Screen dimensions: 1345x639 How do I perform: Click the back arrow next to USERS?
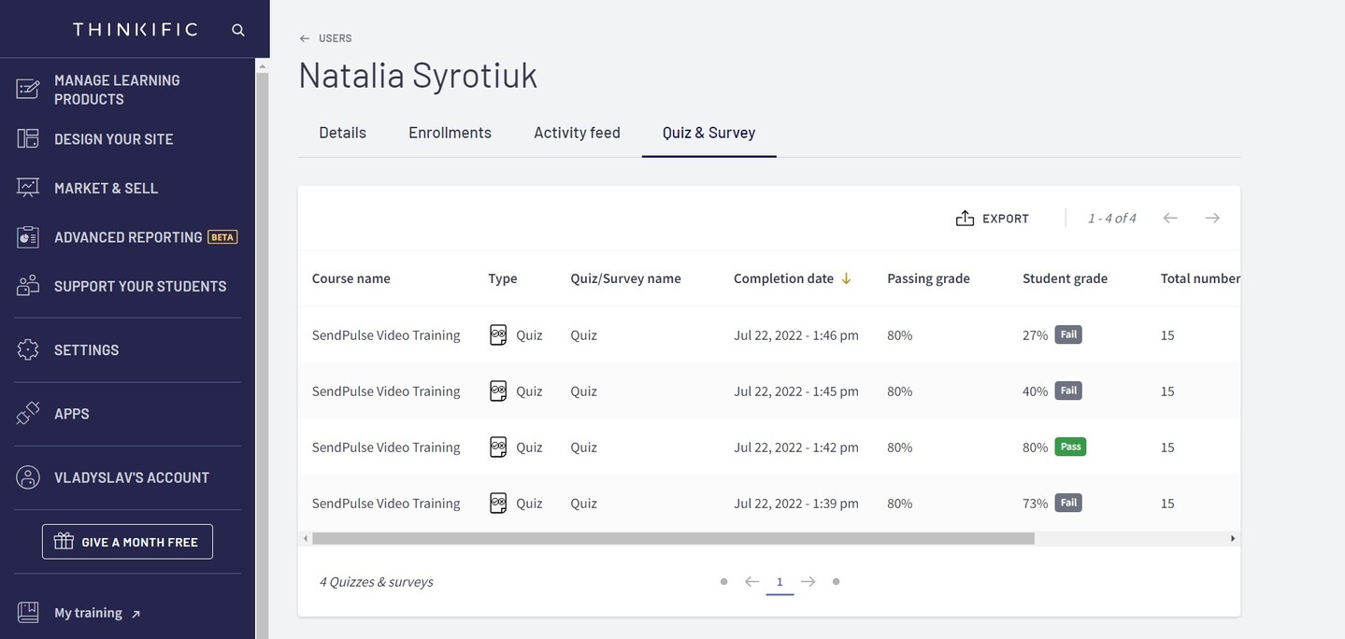(304, 38)
